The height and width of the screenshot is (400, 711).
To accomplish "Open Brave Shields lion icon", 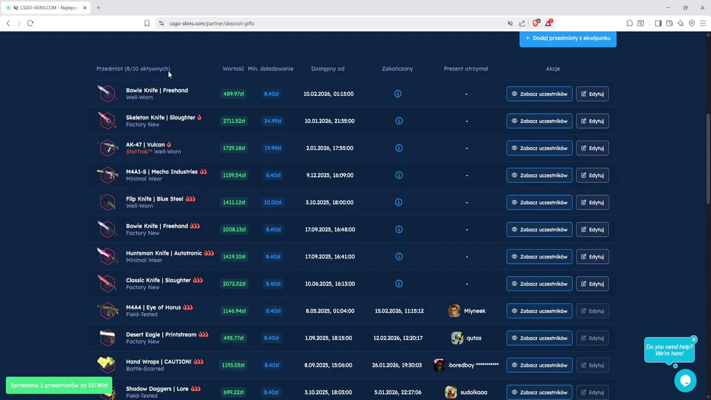I will pos(535,23).
